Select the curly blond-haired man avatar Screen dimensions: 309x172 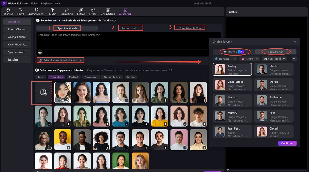click(x=43, y=140)
